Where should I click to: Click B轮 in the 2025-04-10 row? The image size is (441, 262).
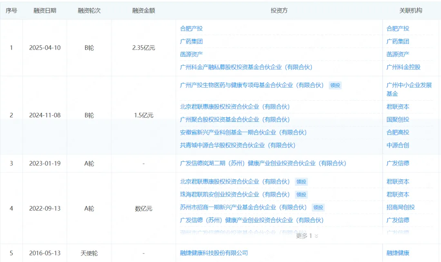click(89, 48)
